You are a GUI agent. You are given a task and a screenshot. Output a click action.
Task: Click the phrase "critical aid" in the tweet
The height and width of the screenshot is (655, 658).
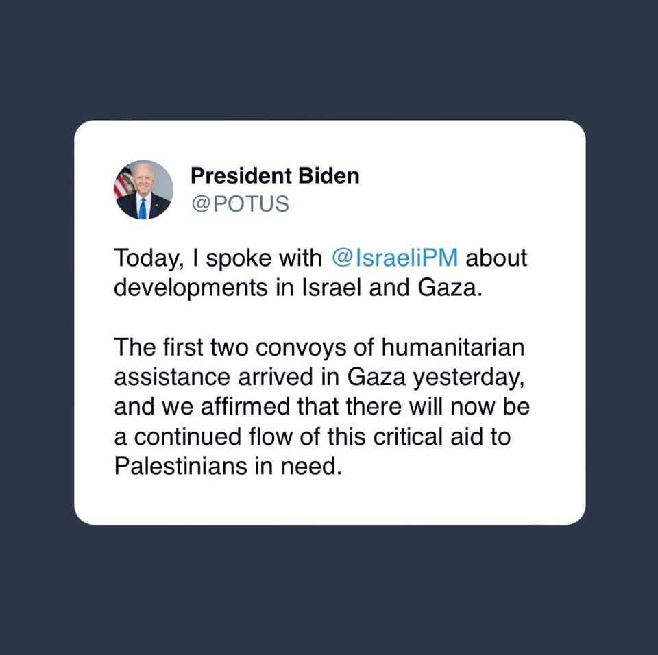pyautogui.click(x=430, y=436)
